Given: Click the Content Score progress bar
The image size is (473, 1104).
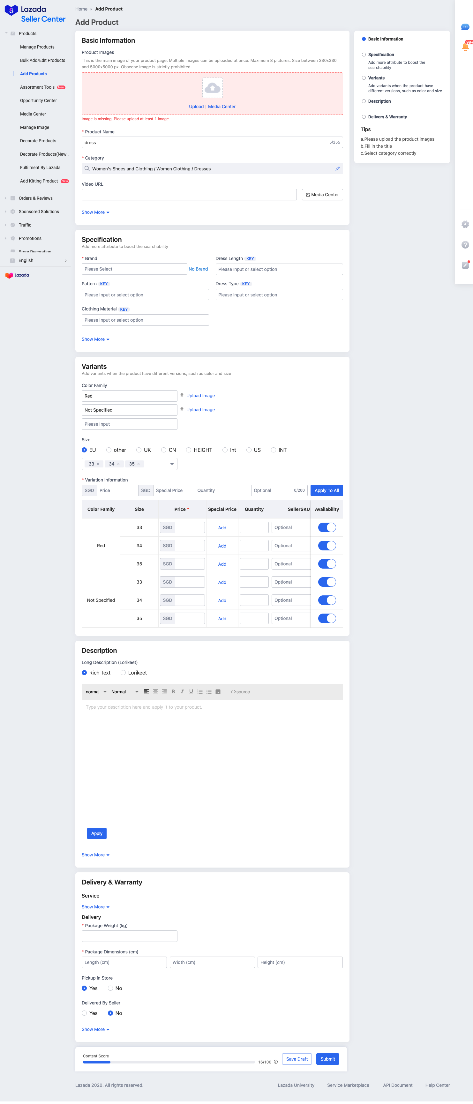Looking at the screenshot, I should pos(169,1062).
